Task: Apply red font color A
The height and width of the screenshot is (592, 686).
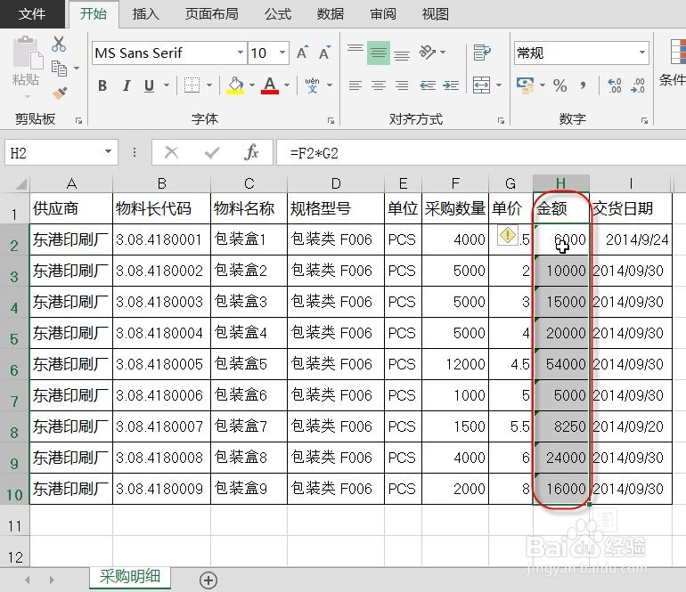Action: pyautogui.click(x=270, y=85)
